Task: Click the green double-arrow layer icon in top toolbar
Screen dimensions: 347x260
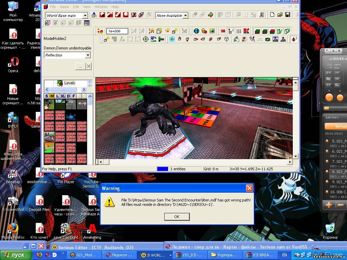Action: 210,15
